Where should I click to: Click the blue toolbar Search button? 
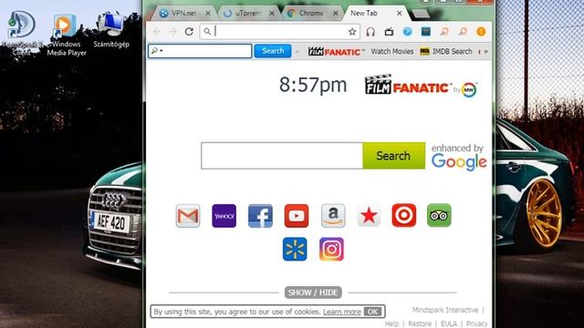(273, 51)
